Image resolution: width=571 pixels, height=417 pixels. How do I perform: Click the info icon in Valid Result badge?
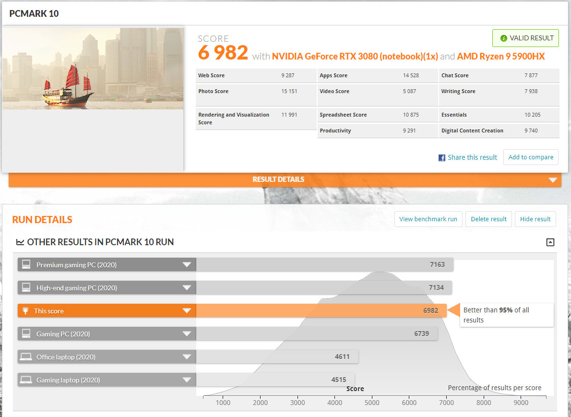click(504, 38)
